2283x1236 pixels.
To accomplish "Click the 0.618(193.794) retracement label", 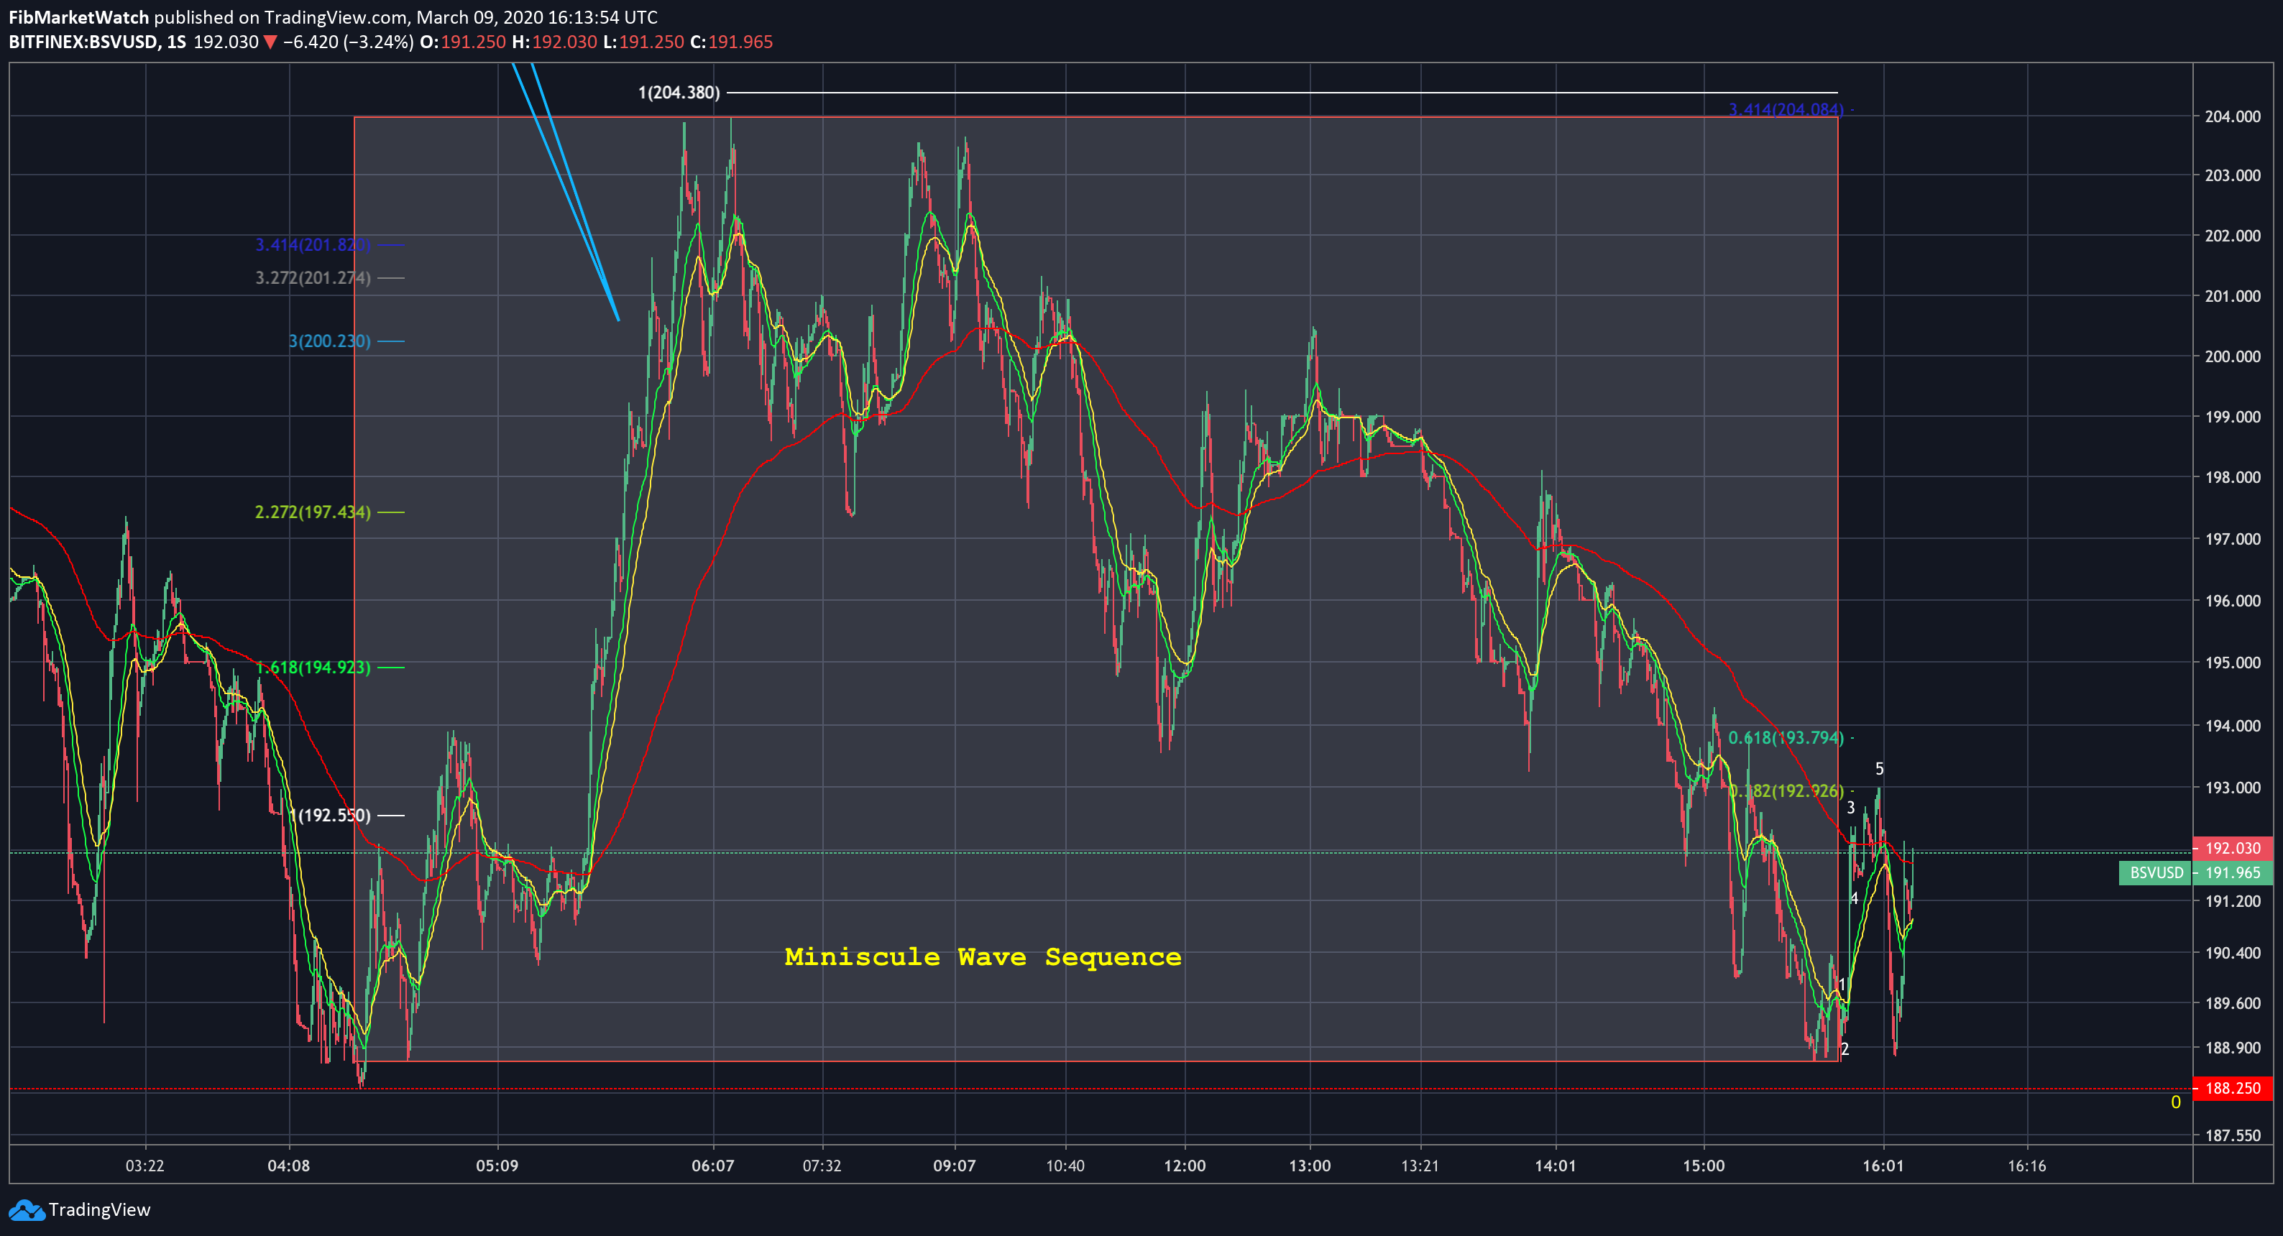I will click(1785, 737).
